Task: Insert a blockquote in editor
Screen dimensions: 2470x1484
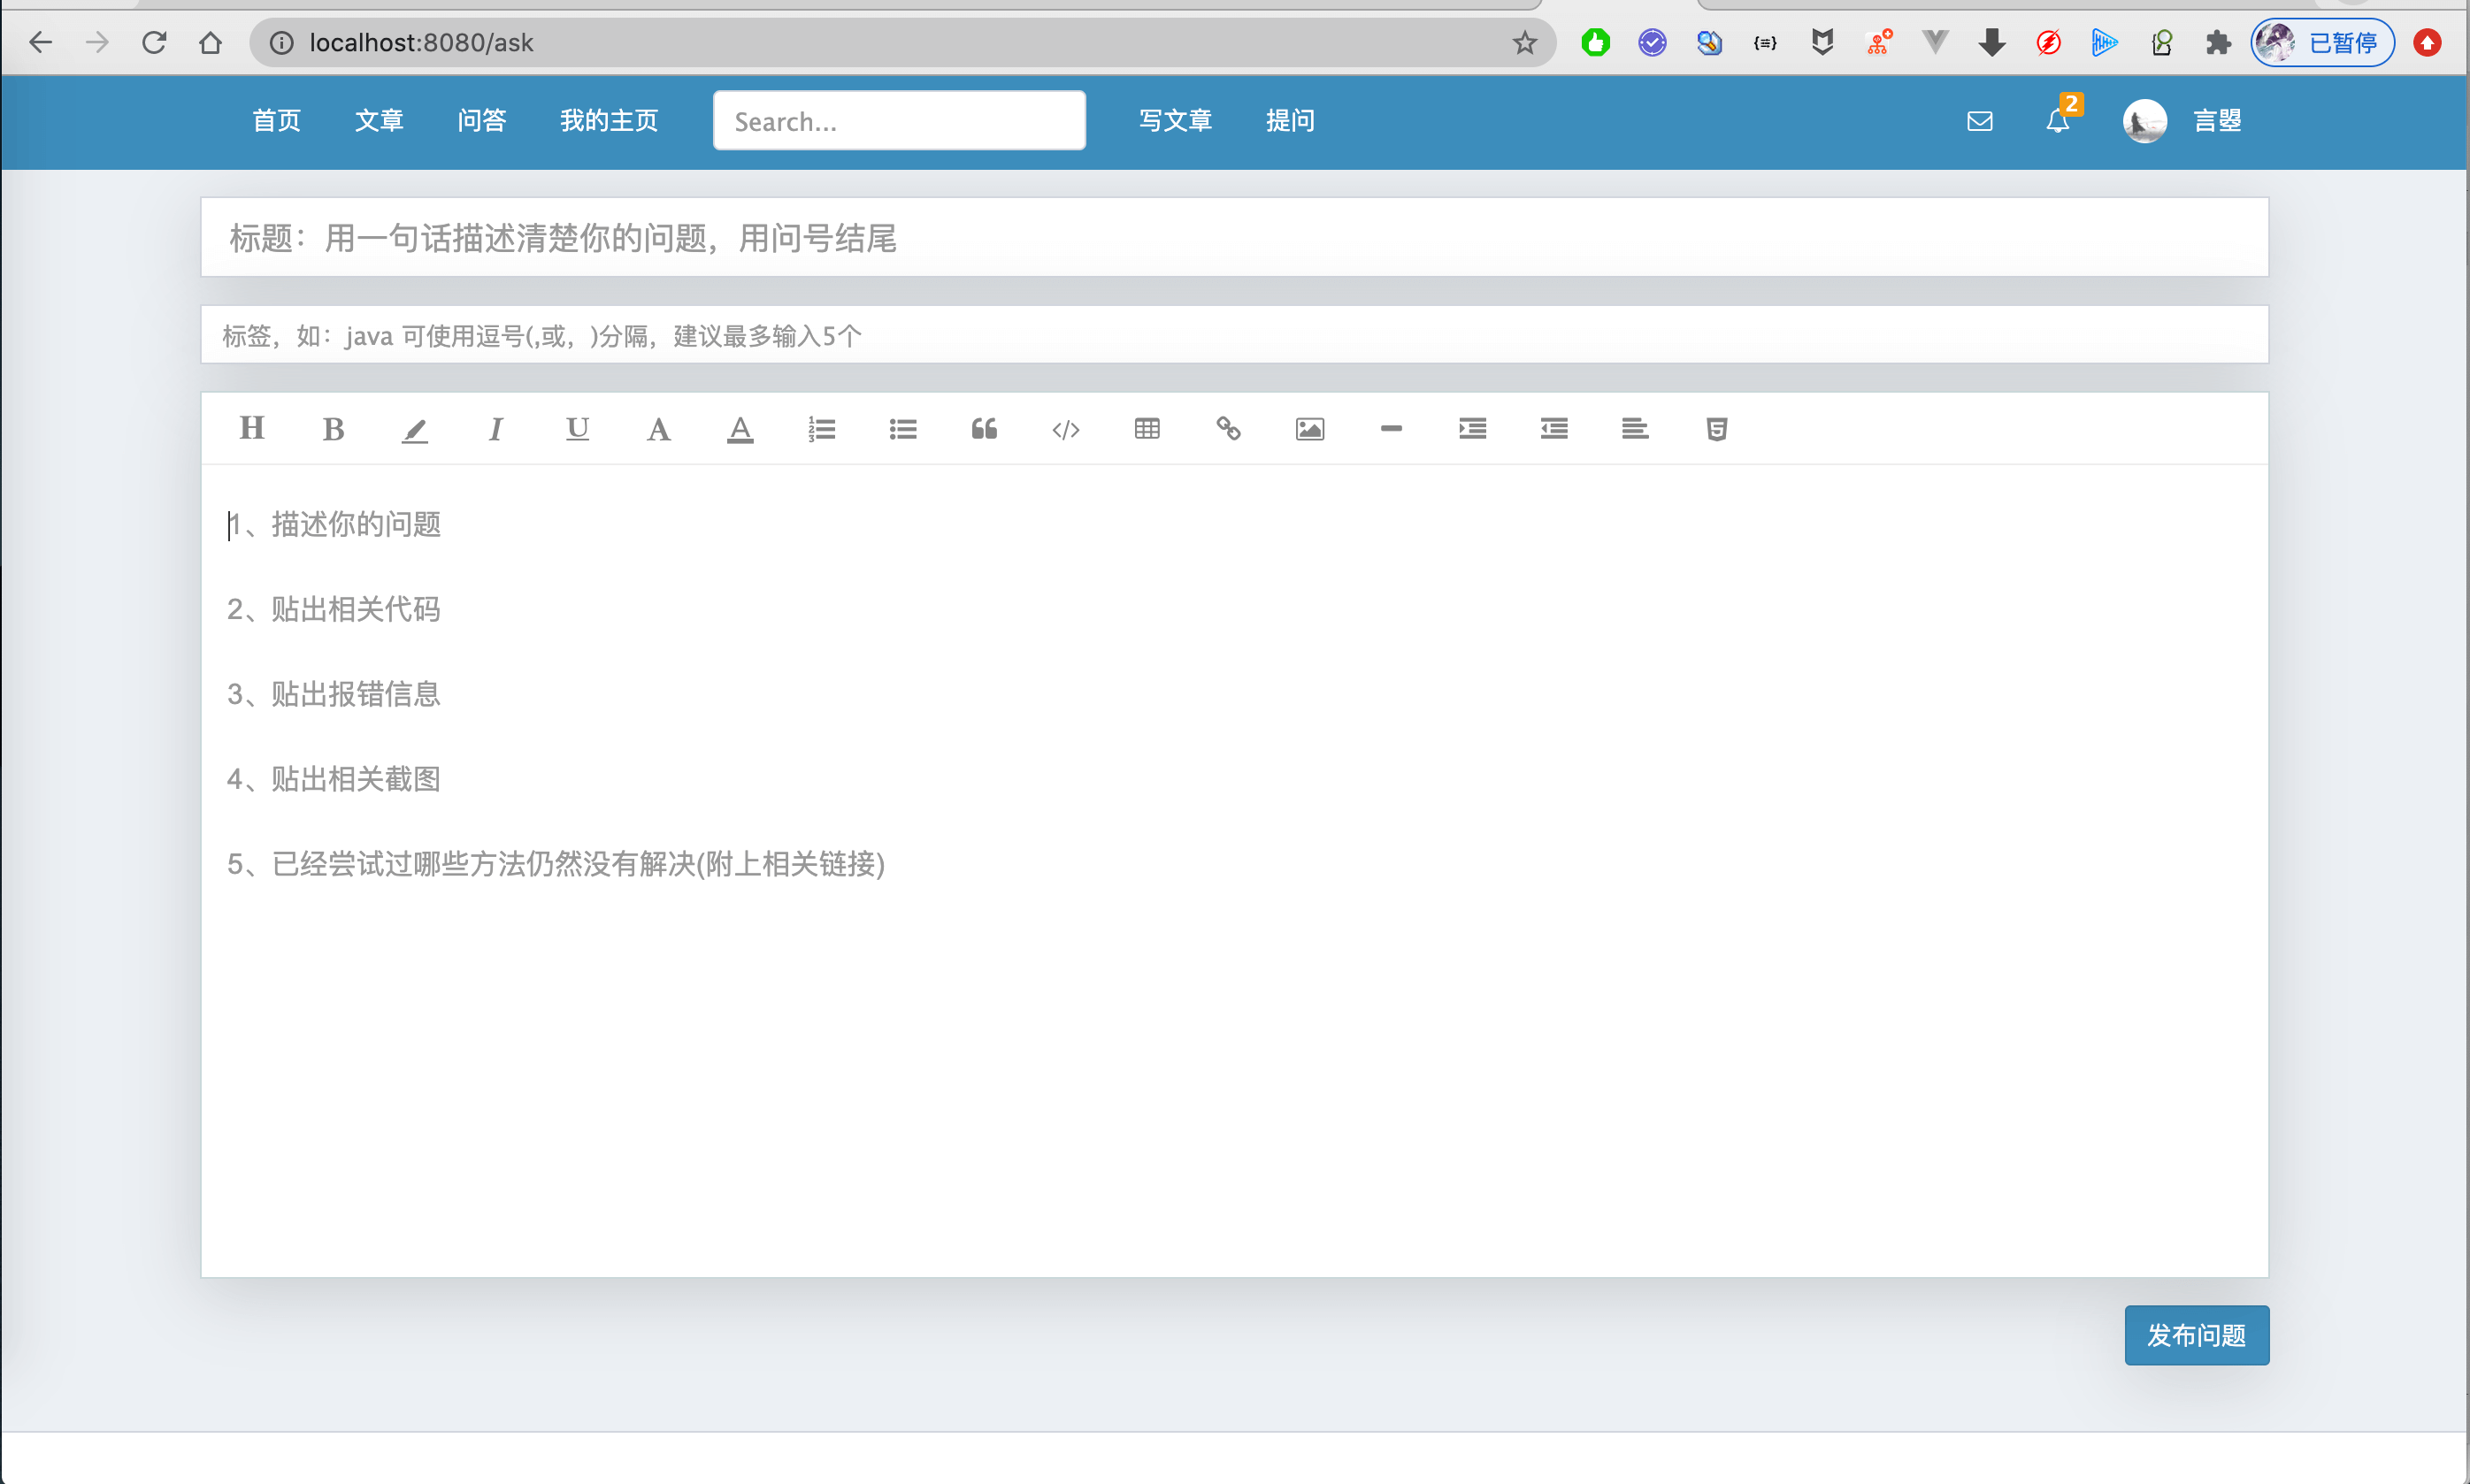Action: [x=984, y=429]
